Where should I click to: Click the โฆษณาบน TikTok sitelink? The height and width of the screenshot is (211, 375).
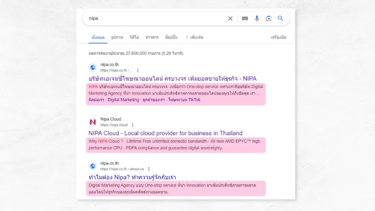(184, 100)
